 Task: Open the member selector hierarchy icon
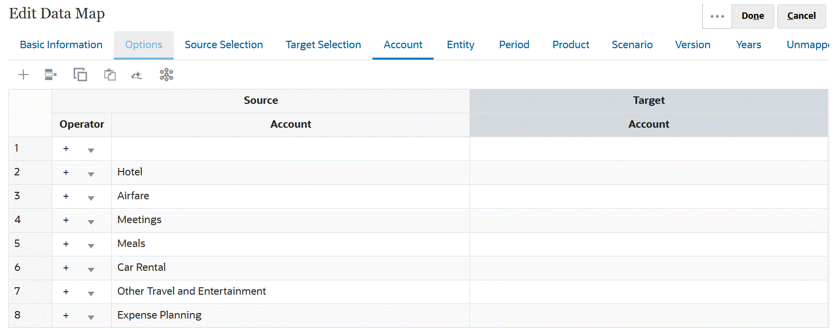[x=166, y=75]
